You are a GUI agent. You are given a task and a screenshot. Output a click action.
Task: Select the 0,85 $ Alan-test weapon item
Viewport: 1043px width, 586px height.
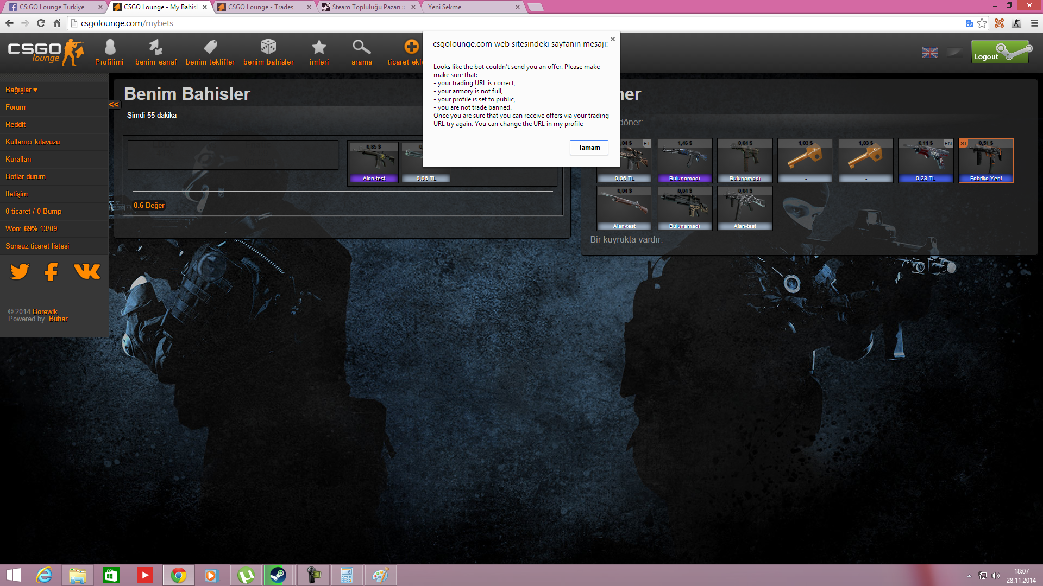pos(374,162)
